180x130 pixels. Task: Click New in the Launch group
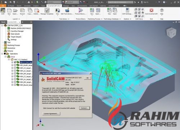tap(9, 11)
